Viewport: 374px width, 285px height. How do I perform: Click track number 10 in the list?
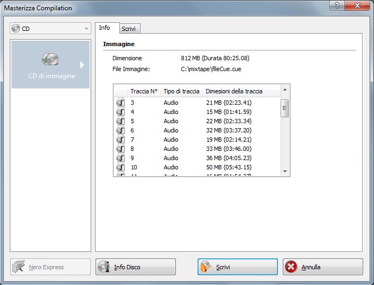pos(134,167)
